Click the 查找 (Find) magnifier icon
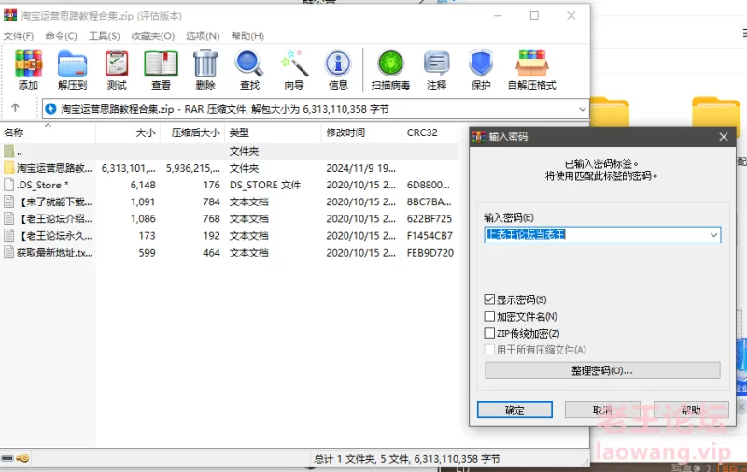This screenshot has height=472, width=747. tap(249, 64)
